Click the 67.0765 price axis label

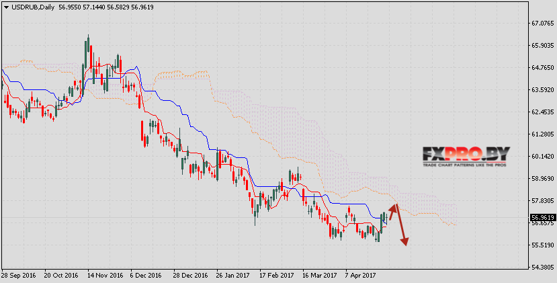coord(543,24)
